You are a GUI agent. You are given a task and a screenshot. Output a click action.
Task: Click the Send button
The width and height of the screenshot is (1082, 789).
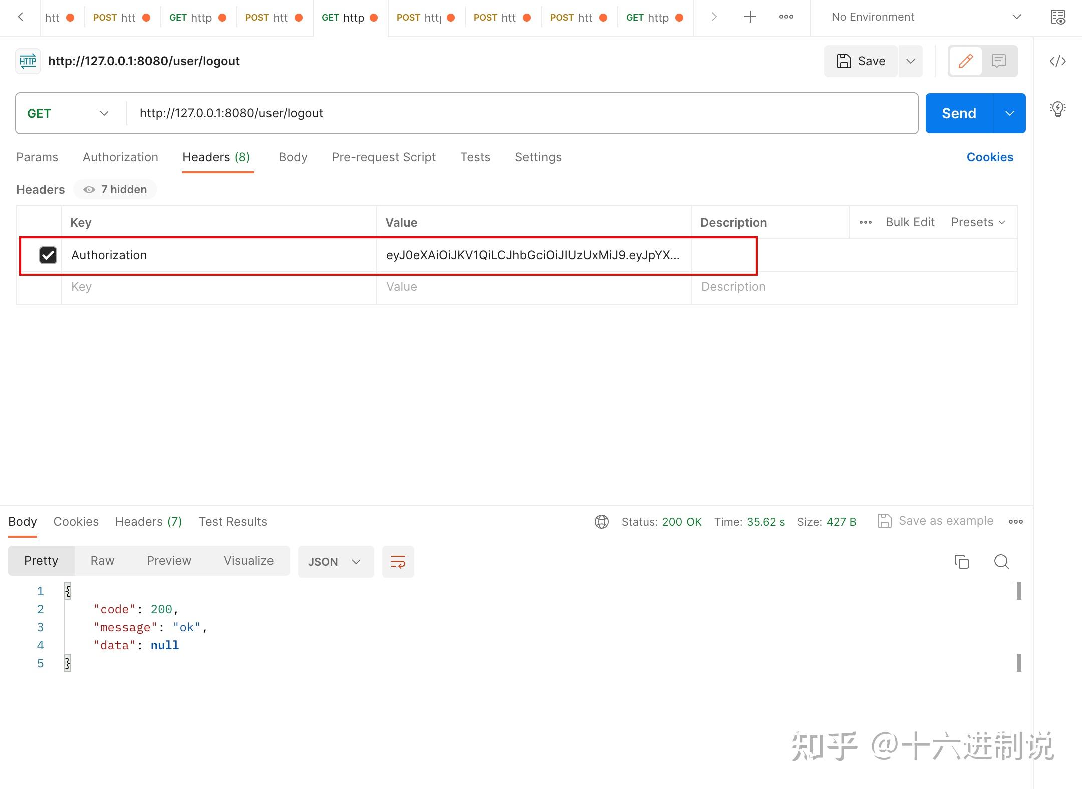958,113
